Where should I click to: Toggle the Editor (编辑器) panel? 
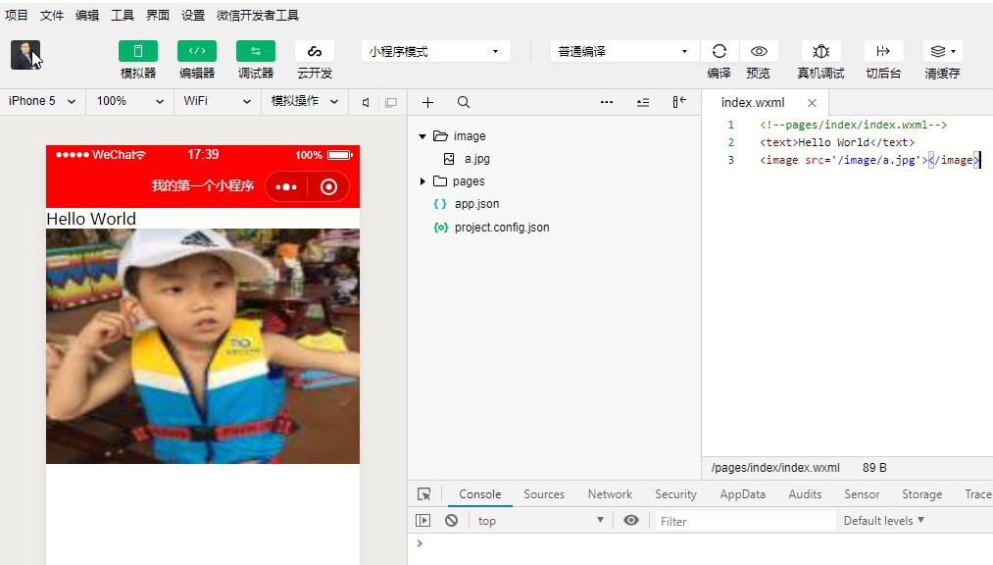click(197, 51)
